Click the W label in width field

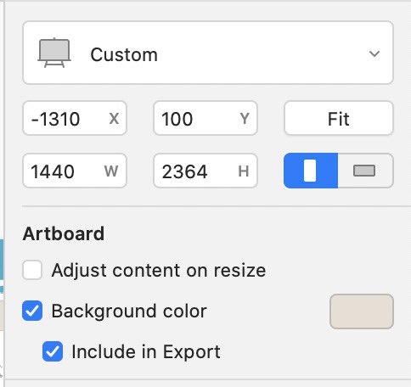[x=111, y=171]
